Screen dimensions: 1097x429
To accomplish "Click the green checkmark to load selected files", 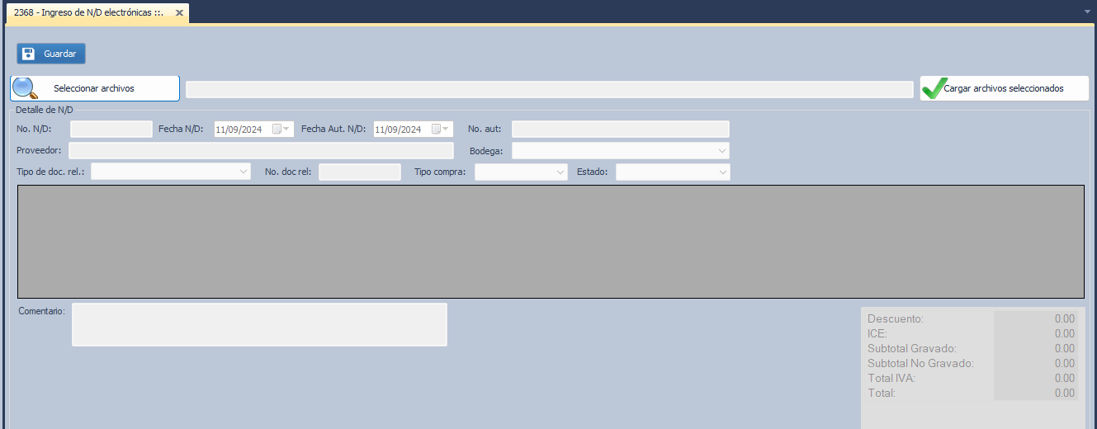I will click(x=933, y=88).
